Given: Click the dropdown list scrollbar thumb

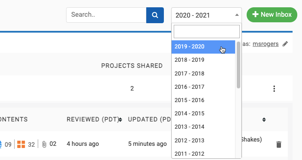Looking at the screenshot, I should (x=239, y=65).
